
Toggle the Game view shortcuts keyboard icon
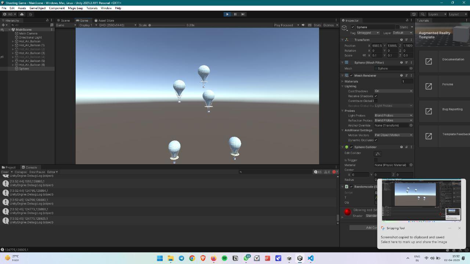coord(310,25)
